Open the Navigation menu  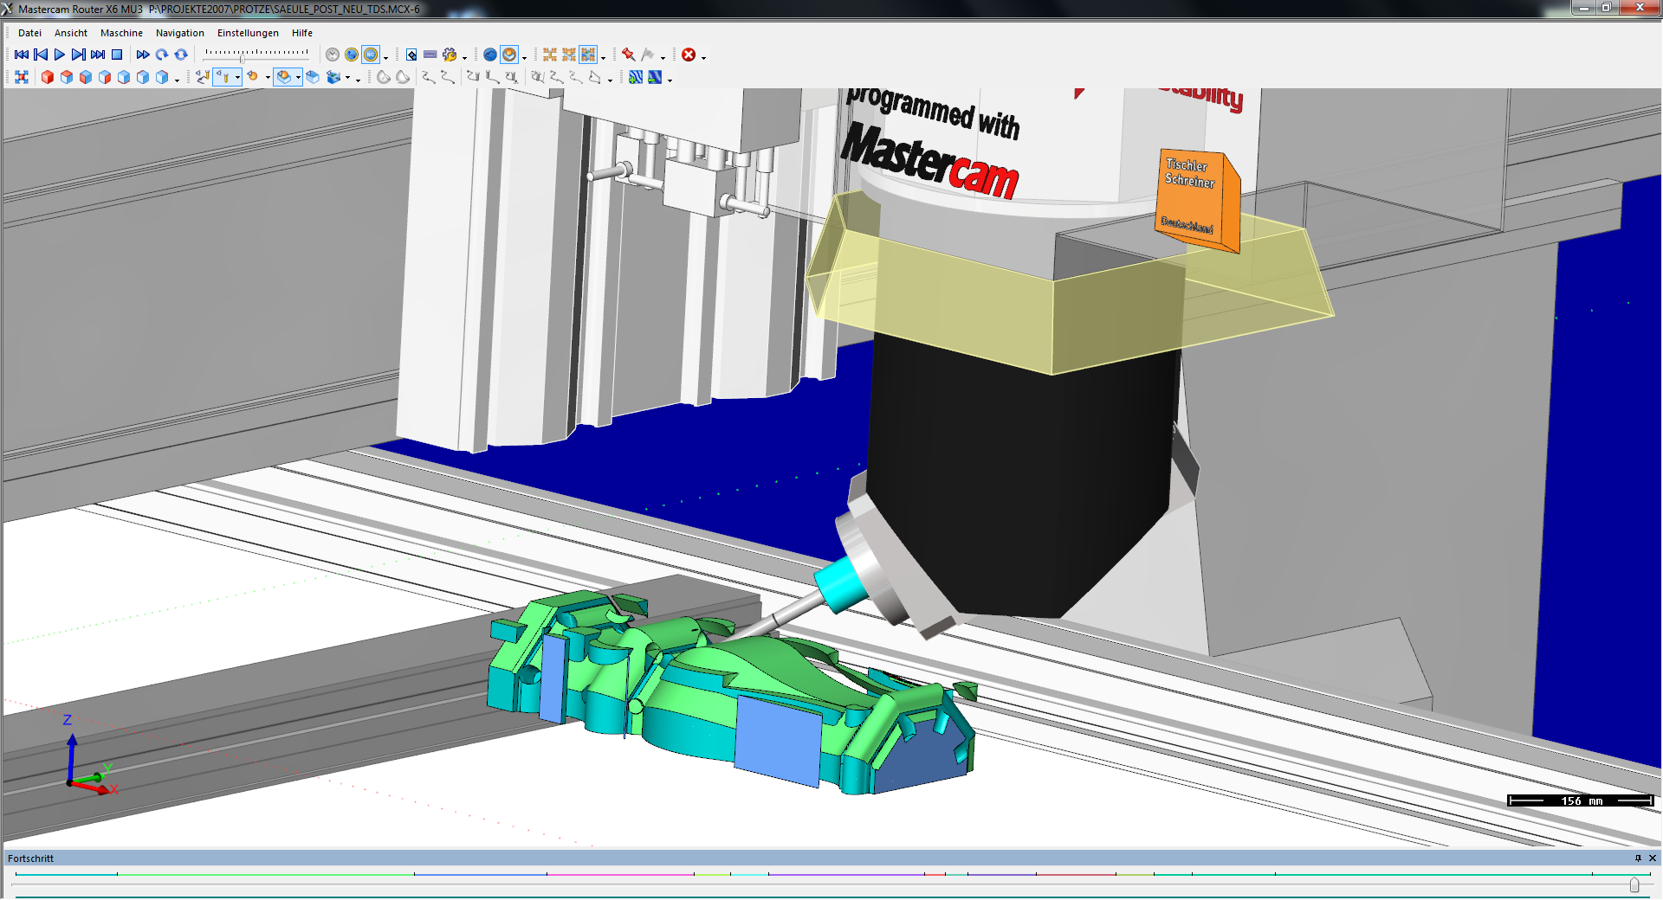point(180,33)
